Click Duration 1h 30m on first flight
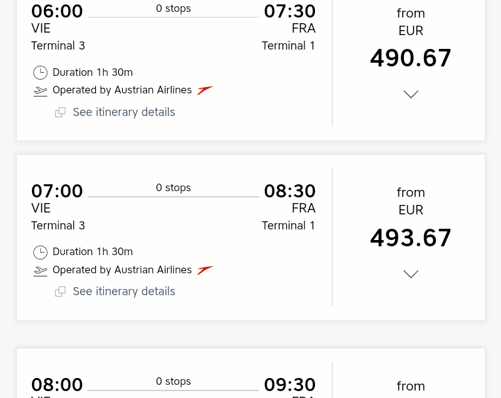Image resolution: width=501 pixels, height=398 pixels. (93, 73)
